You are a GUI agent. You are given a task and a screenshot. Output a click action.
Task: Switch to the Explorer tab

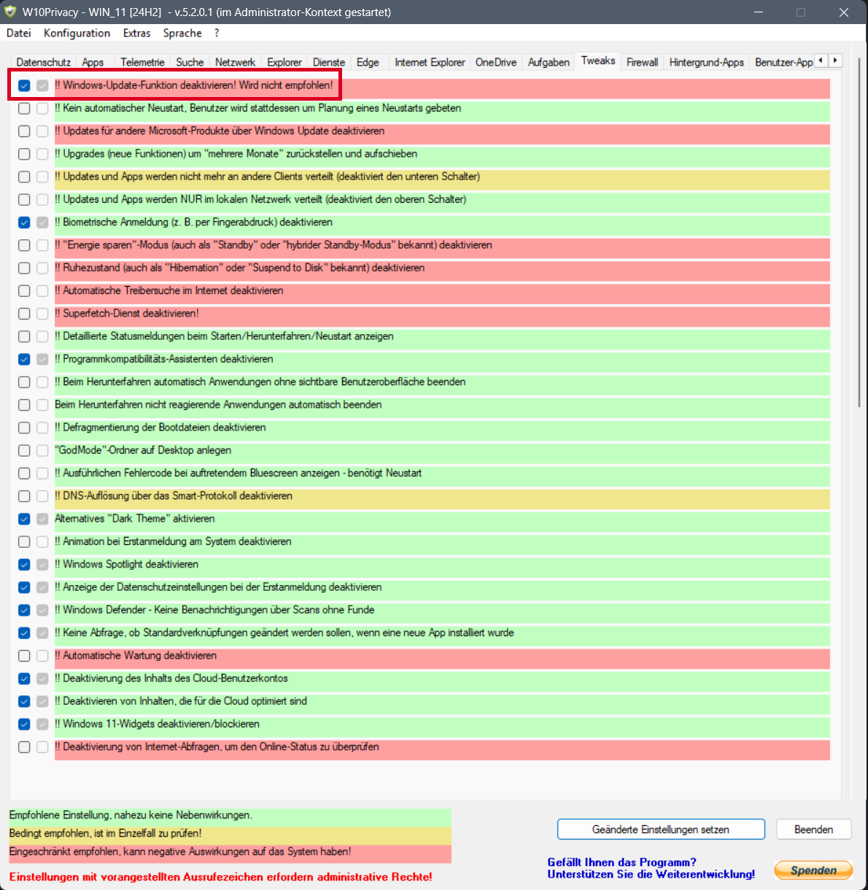click(x=284, y=62)
